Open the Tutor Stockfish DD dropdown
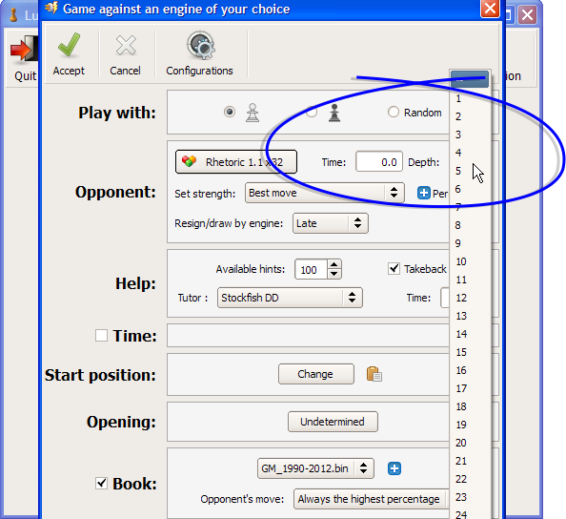The height and width of the screenshot is (519, 566). point(290,298)
